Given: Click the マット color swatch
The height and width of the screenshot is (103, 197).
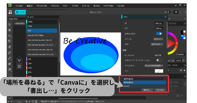Looking at the screenshot, I should (x=159, y=71).
